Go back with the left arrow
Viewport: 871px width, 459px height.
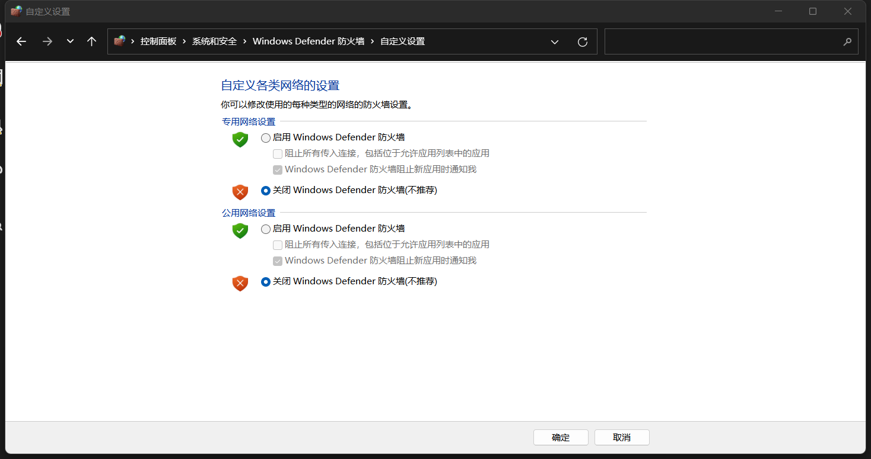[x=21, y=41]
